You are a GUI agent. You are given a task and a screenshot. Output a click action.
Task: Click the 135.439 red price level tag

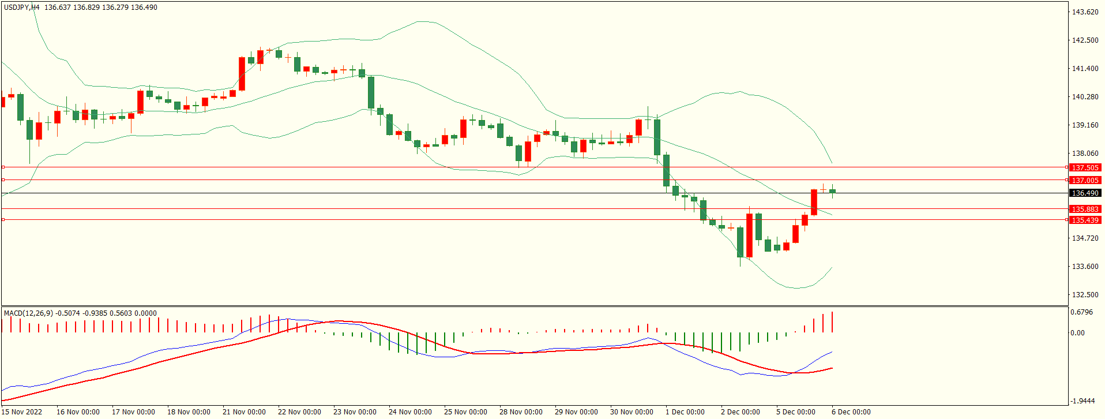click(x=1085, y=220)
